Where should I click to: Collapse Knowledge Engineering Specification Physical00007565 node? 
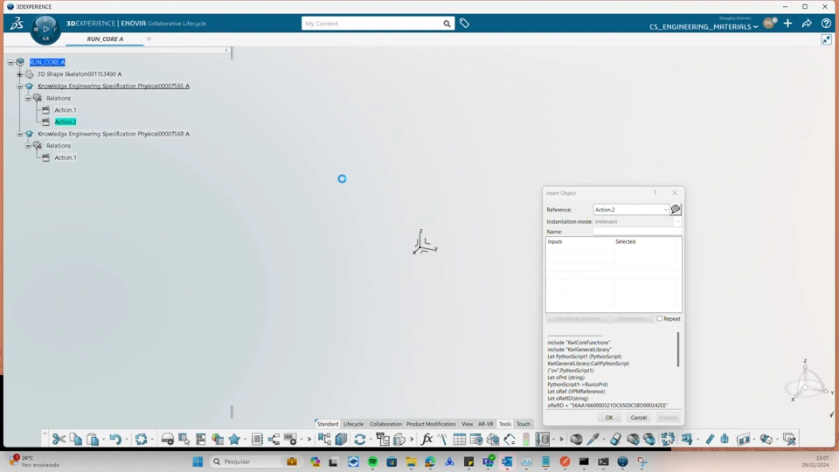[20, 87]
